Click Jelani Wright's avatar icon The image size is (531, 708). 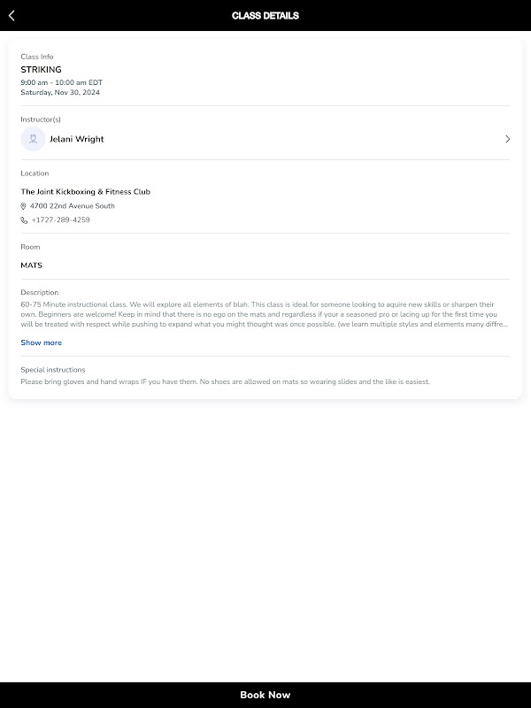pos(33,139)
